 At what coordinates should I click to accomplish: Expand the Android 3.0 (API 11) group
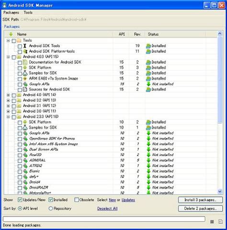(8, 111)
